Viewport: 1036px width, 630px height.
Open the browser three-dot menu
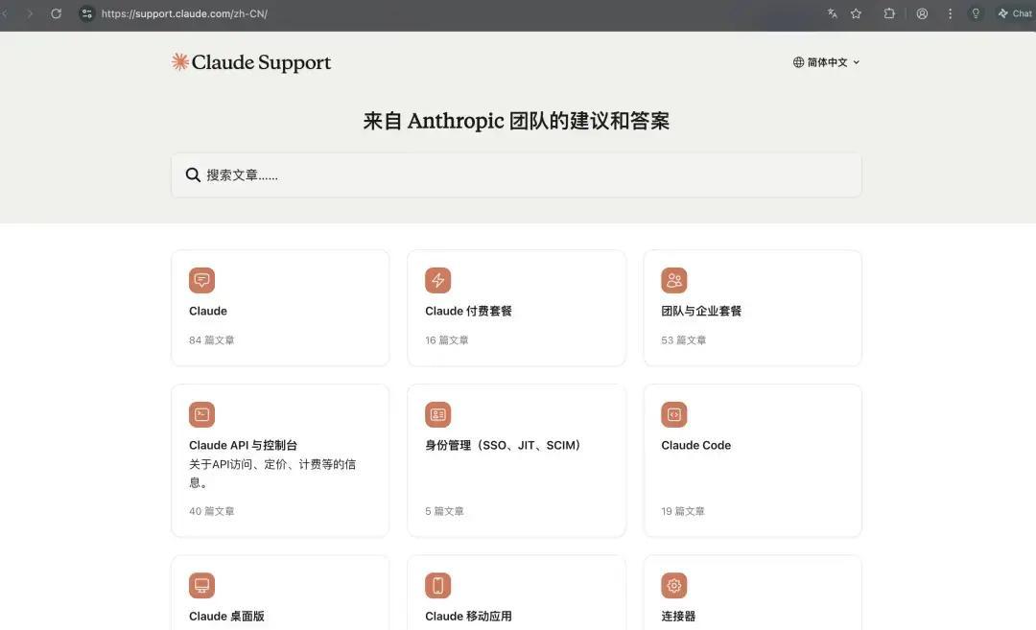(950, 13)
